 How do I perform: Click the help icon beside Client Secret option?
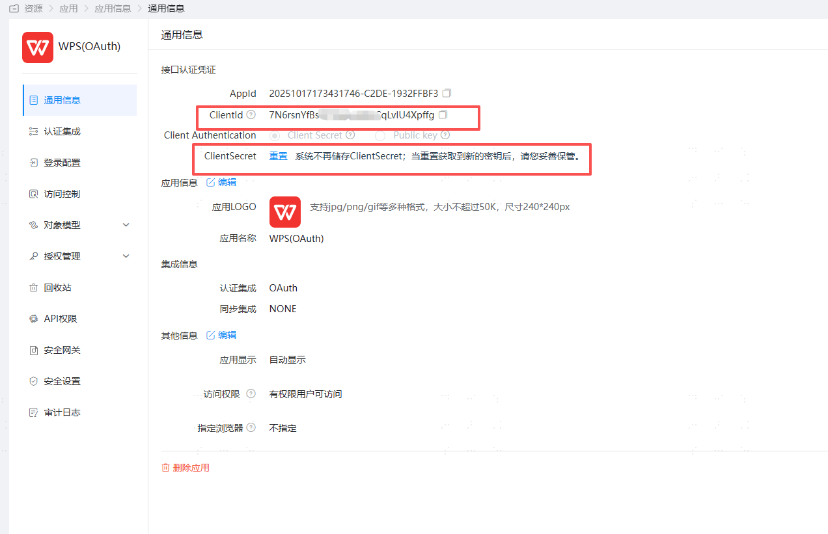(x=350, y=135)
